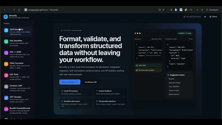Click the YAML Formatter tool icon

click(6, 64)
